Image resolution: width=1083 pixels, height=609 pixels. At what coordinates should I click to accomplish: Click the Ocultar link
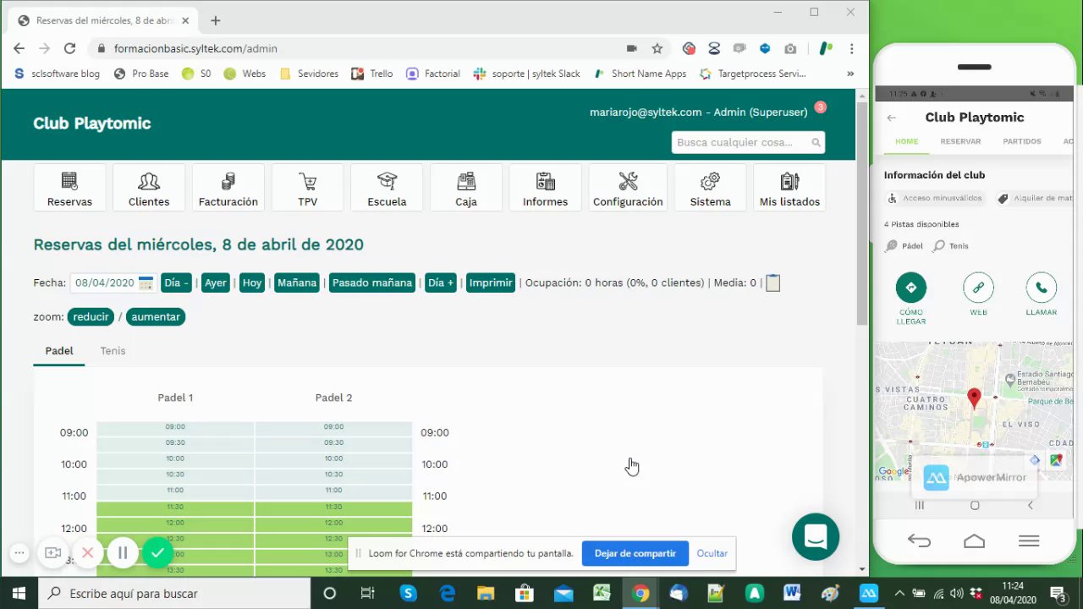tap(712, 553)
